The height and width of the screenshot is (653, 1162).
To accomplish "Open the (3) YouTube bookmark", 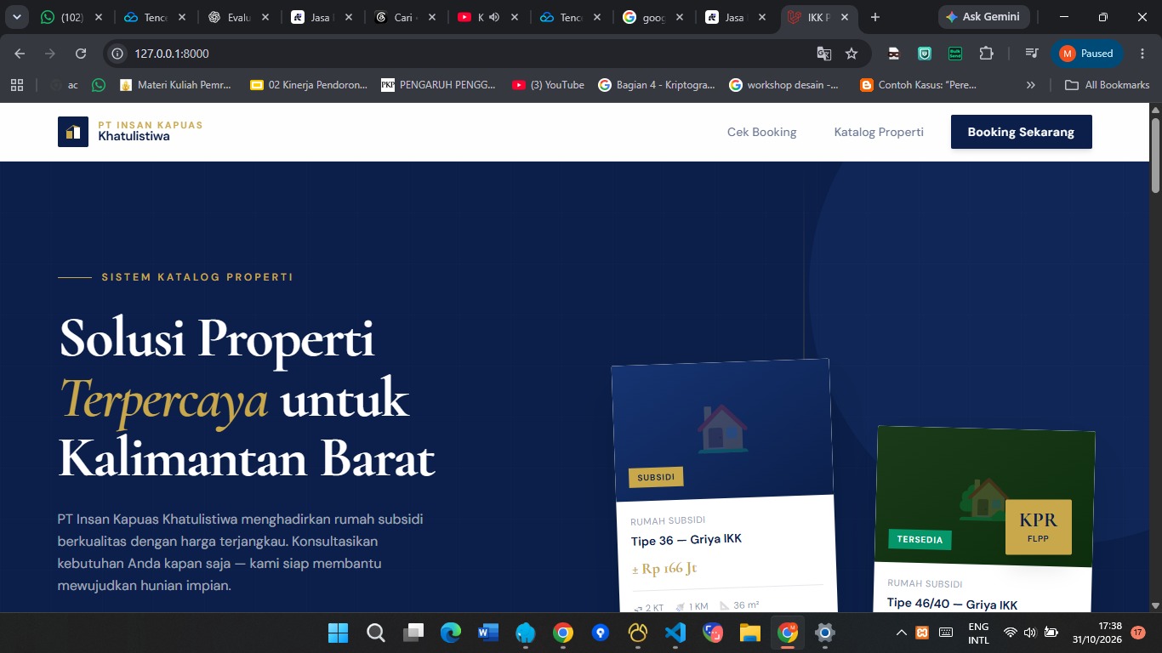I will pos(549,85).
